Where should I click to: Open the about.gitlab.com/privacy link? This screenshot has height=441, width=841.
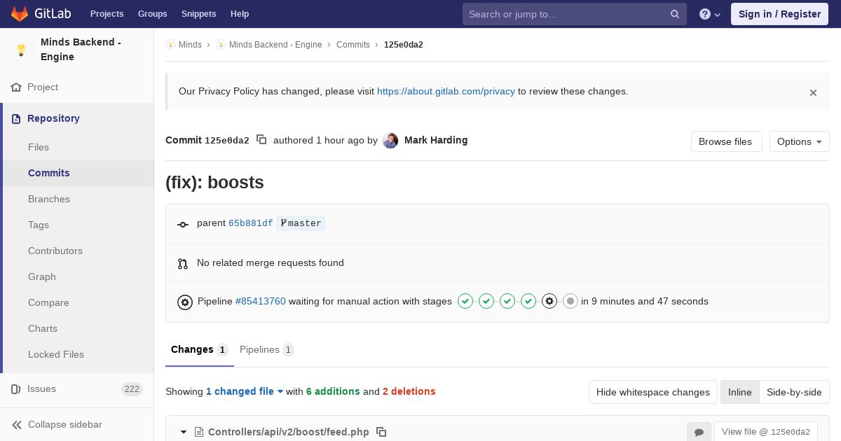pyautogui.click(x=446, y=91)
